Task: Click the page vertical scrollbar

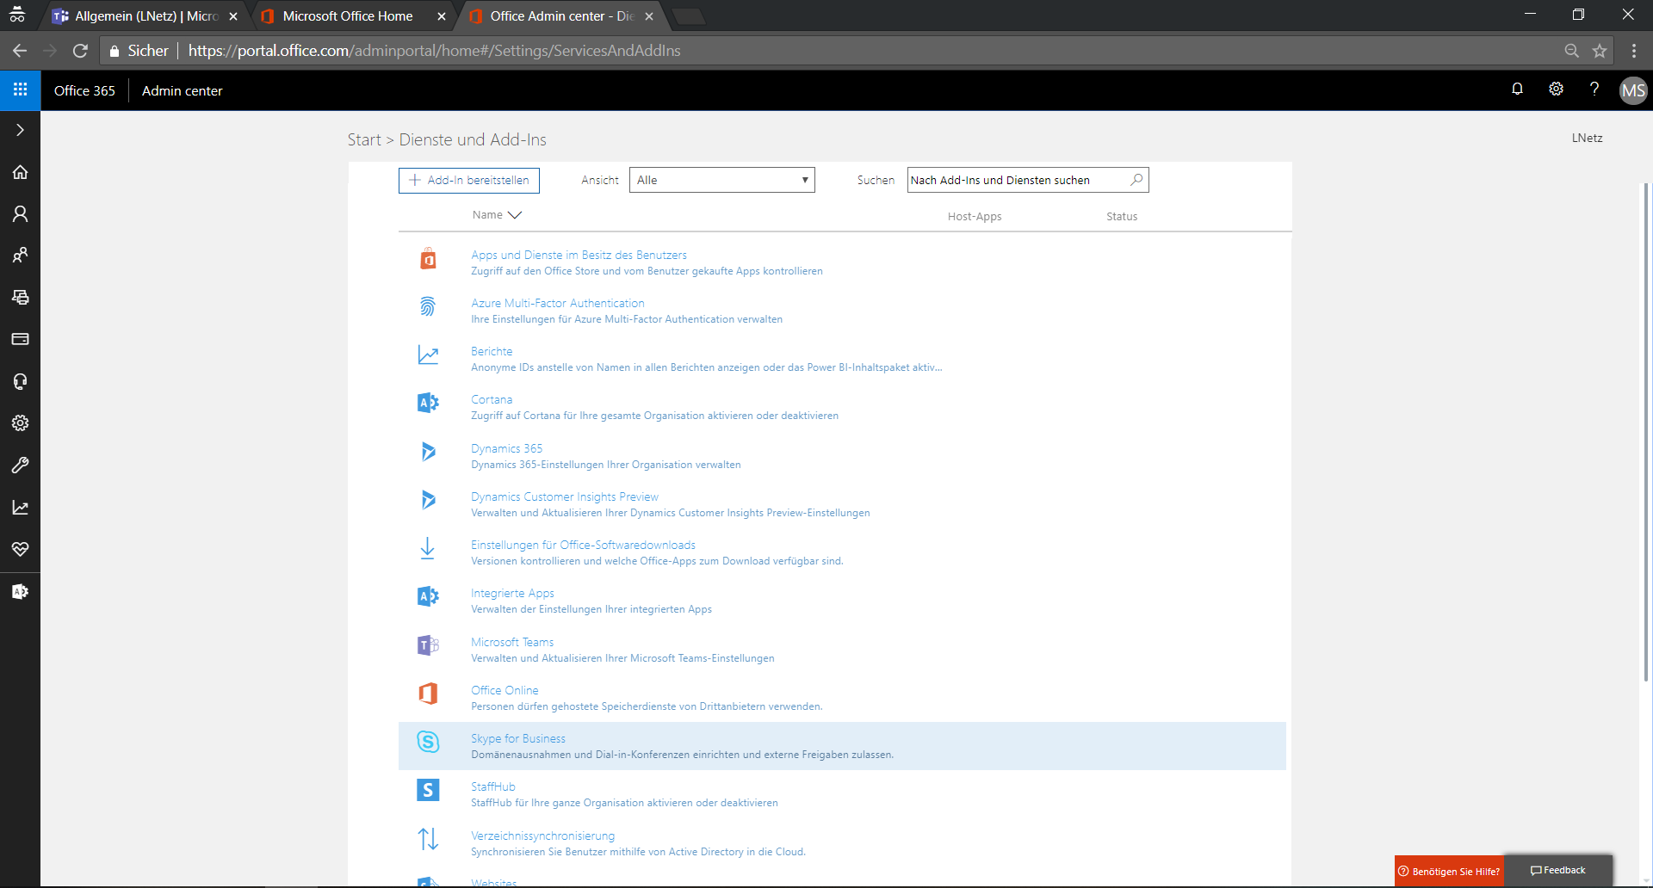Action: pyautogui.click(x=1646, y=430)
